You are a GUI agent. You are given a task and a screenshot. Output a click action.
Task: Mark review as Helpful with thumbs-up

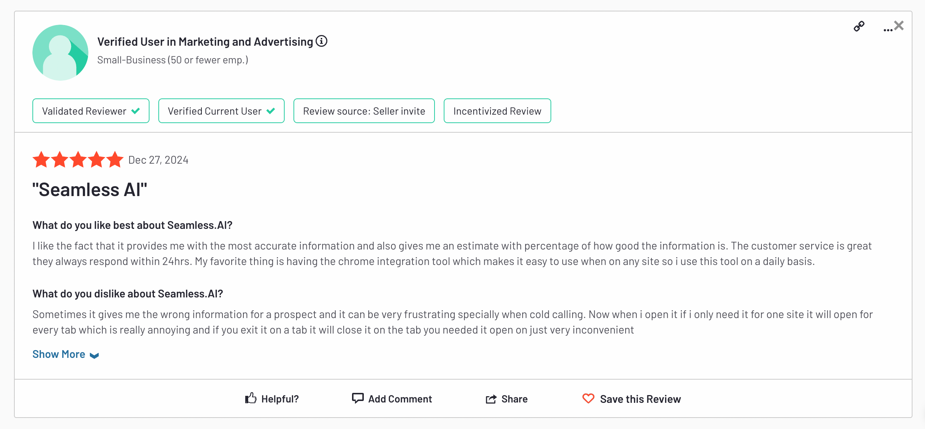[x=272, y=398]
